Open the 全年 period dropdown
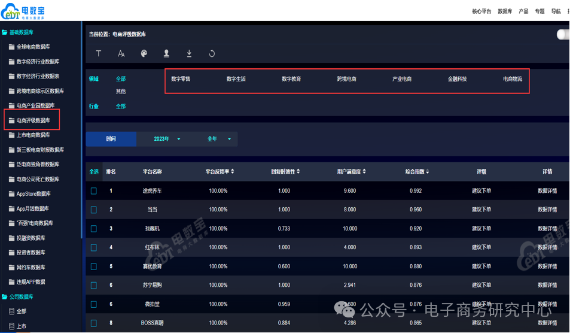This screenshot has height=333, width=570. 219,139
